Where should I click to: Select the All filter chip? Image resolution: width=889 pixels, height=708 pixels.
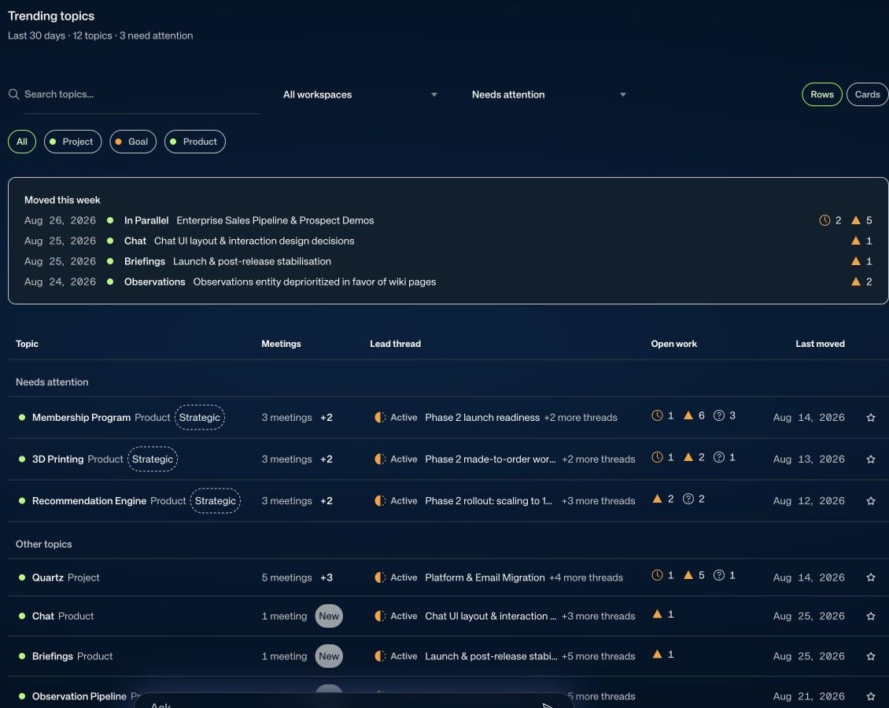tap(22, 142)
